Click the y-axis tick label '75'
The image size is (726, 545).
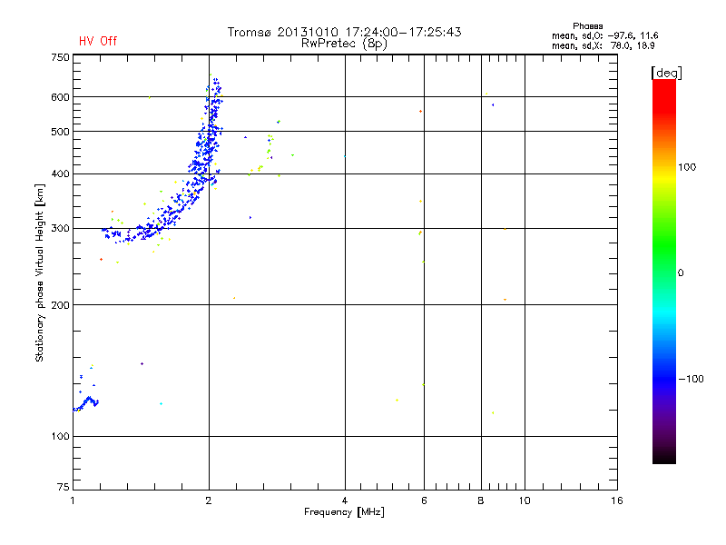(x=64, y=487)
